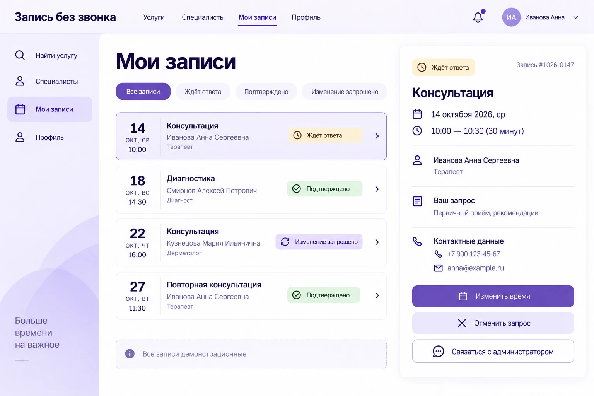Open chevron on Повторная консультация record

pyautogui.click(x=377, y=295)
